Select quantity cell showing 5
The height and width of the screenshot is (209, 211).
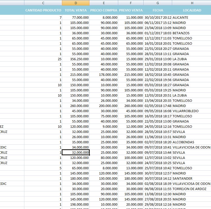tap(43, 168)
